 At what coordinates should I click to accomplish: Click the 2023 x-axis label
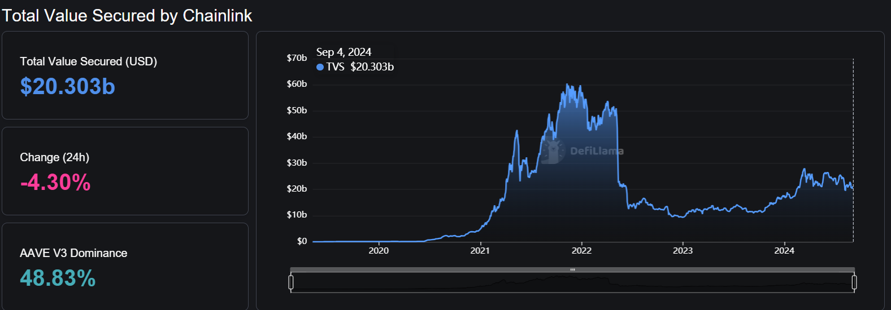pos(683,251)
